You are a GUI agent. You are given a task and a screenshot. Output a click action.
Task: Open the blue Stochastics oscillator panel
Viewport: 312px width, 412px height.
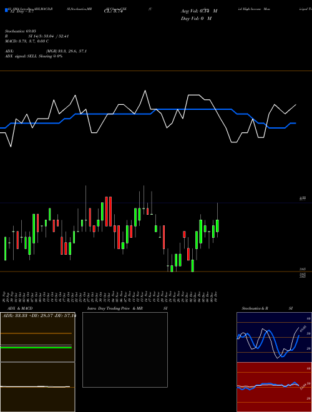point(274,337)
